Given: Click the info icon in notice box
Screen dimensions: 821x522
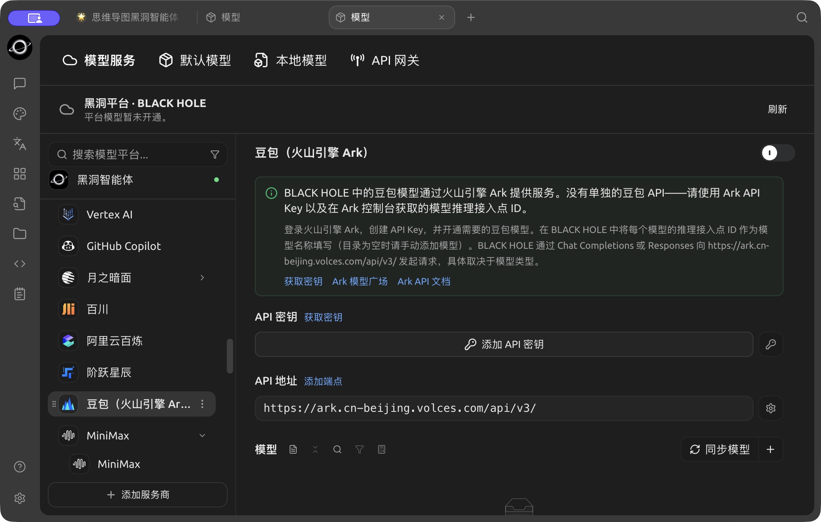Looking at the screenshot, I should pyautogui.click(x=271, y=193).
